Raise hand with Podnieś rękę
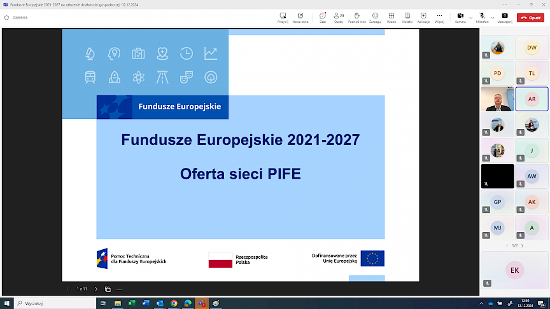550x309 pixels. (x=356, y=18)
